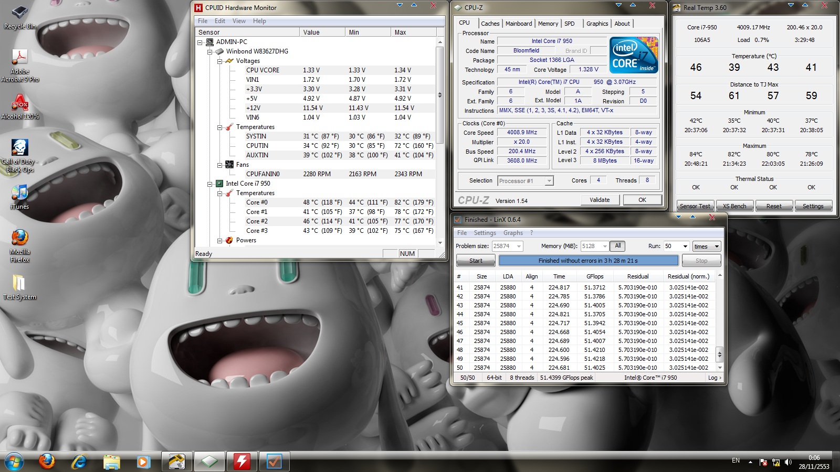Open the Graphs menu in LinX
This screenshot has width=840, height=472.
[x=513, y=233]
